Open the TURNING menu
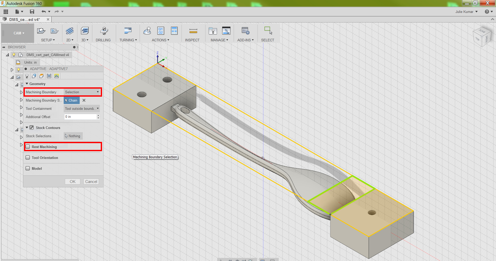The width and height of the screenshot is (496, 261). point(128,40)
